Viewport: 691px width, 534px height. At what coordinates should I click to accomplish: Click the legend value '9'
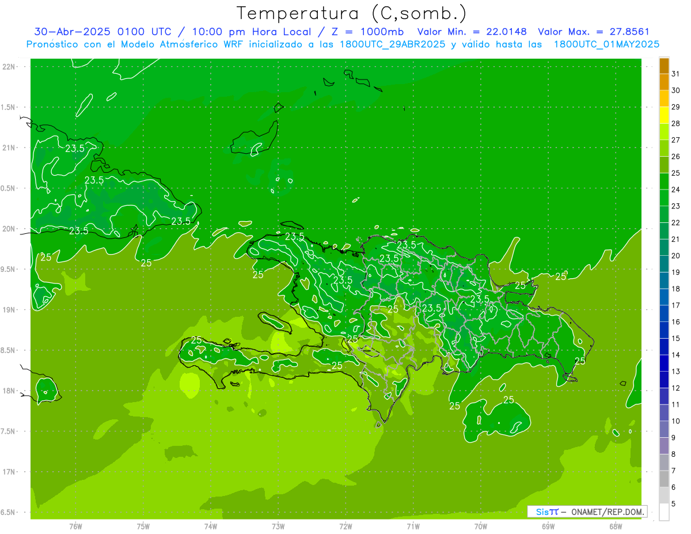[674, 438]
